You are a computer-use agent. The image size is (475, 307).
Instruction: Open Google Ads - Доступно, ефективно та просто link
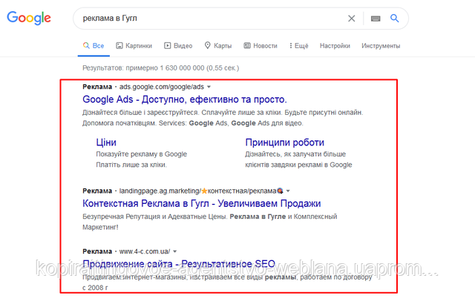[x=185, y=99]
